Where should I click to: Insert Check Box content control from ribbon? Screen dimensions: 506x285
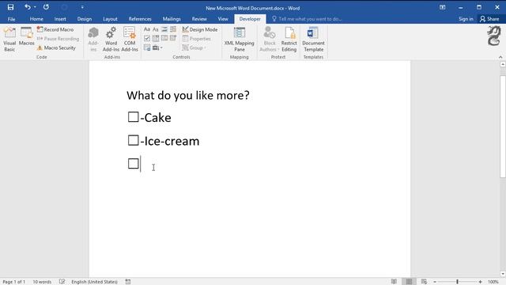coord(147,39)
